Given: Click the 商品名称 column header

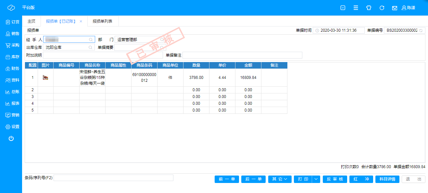Looking at the screenshot, I should point(93,65).
